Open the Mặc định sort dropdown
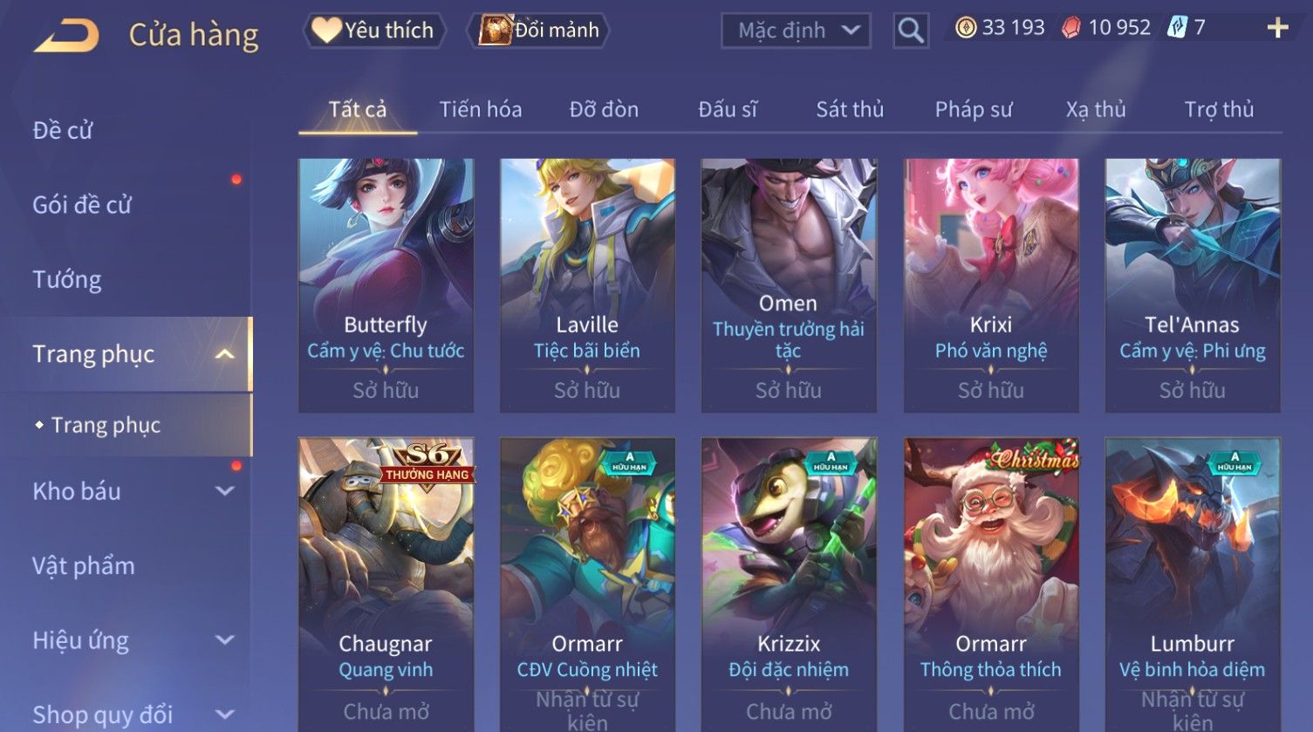This screenshot has width=1313, height=732. (796, 31)
